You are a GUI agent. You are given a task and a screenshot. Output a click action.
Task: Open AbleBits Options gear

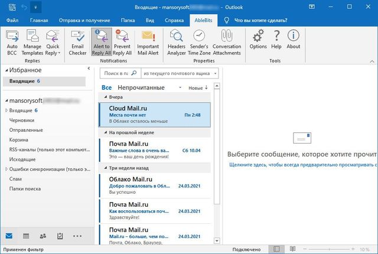[x=258, y=40]
